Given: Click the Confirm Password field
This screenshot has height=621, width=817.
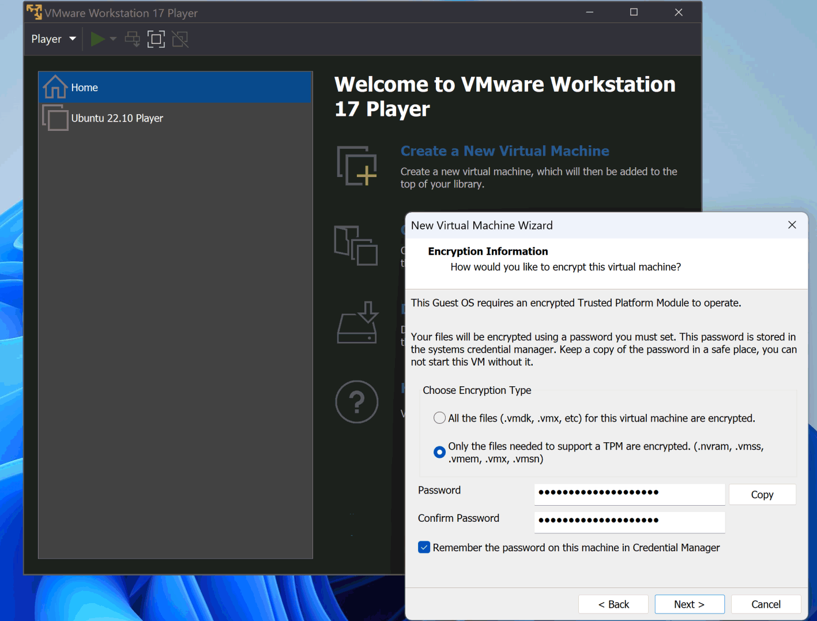Looking at the screenshot, I should (x=629, y=521).
